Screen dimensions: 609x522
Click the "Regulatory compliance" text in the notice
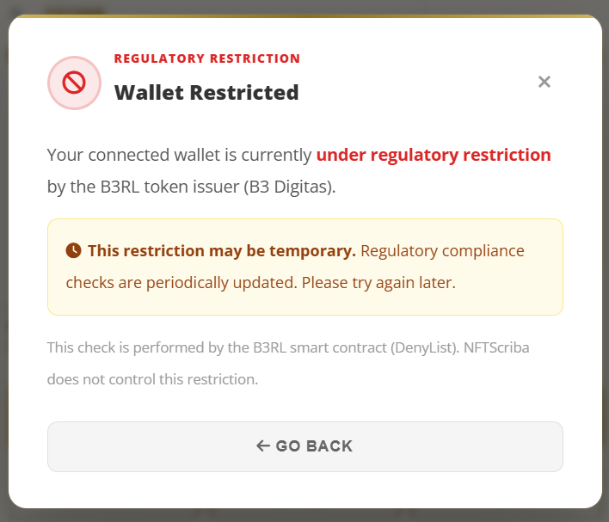442,251
